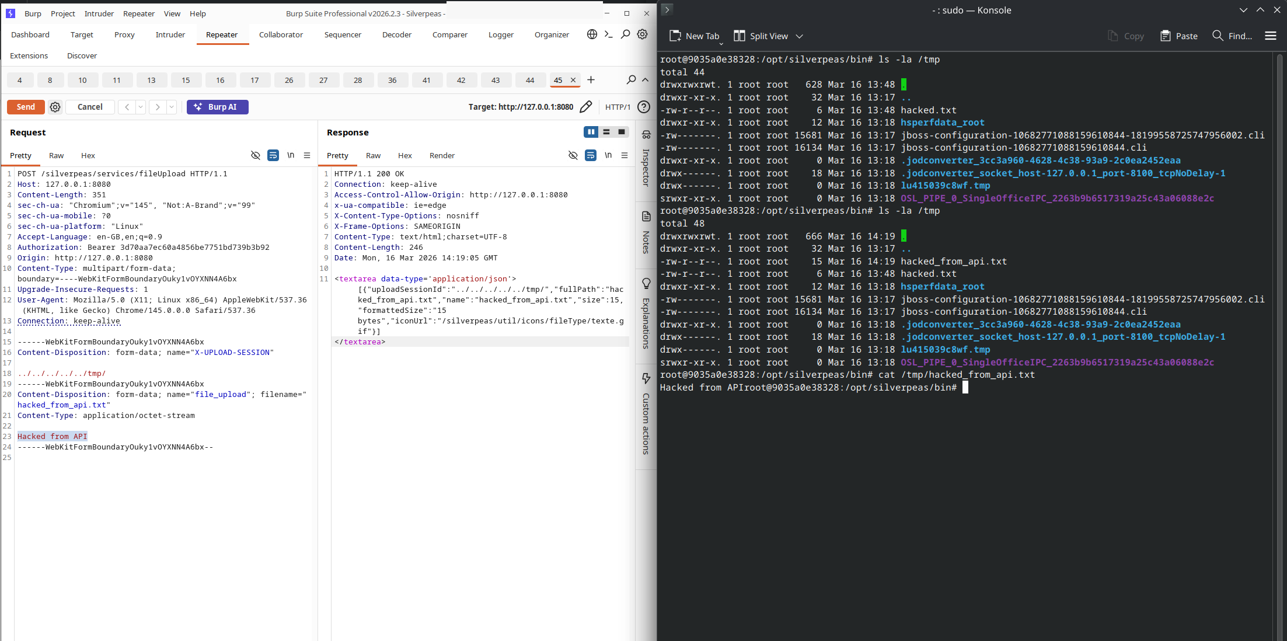The image size is (1287, 641).
Task: Click the Cancel button
Action: point(90,107)
